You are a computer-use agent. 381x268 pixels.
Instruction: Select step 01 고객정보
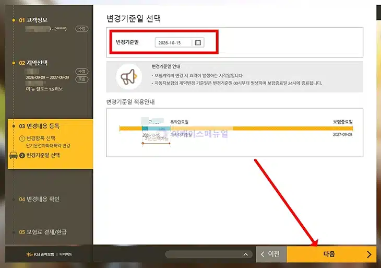click(33, 20)
